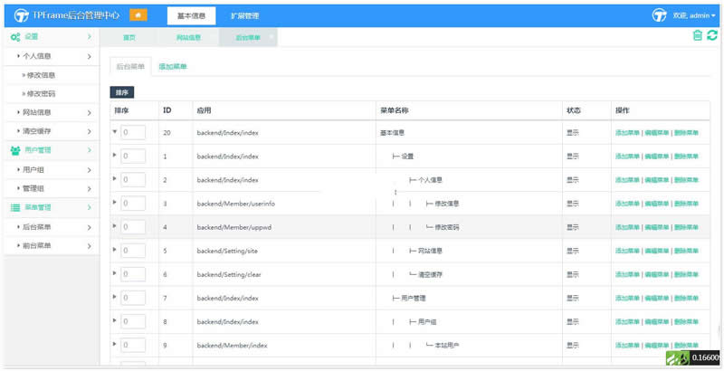Click the 菜单管理 list icon in sidebar
724x371 pixels.
point(15,207)
